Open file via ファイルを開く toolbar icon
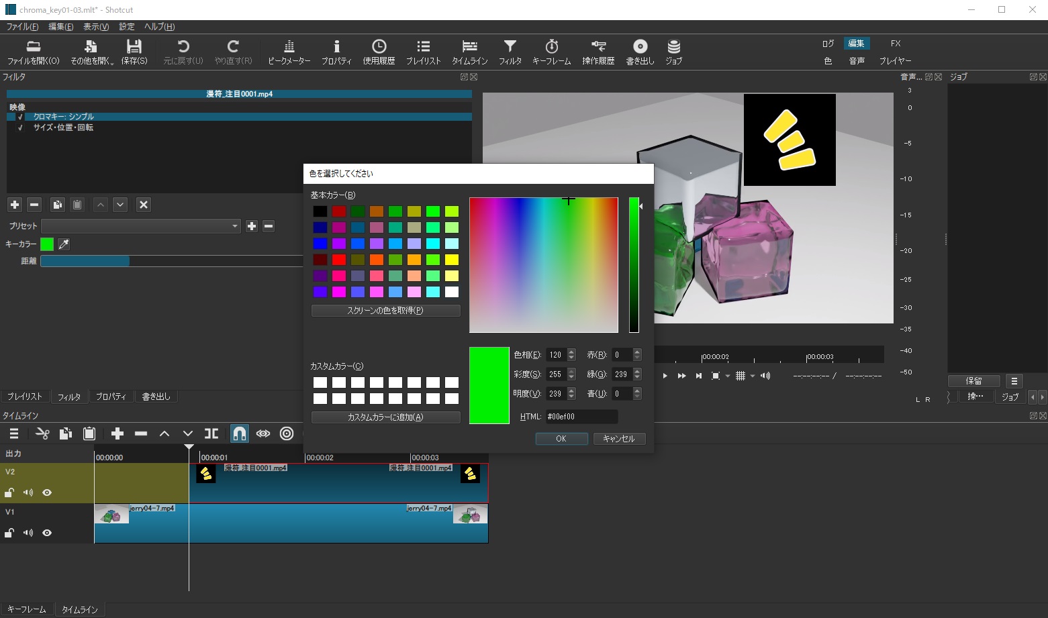 tap(33, 52)
